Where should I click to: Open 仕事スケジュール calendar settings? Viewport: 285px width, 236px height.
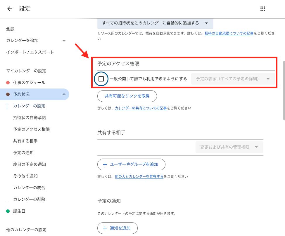click(29, 83)
